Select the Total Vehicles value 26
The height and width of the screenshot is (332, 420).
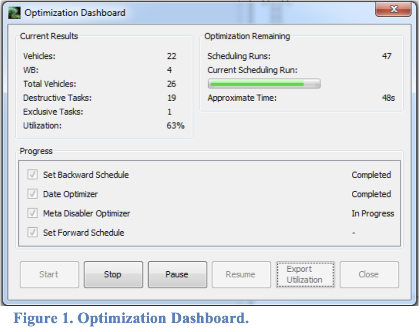pos(171,84)
